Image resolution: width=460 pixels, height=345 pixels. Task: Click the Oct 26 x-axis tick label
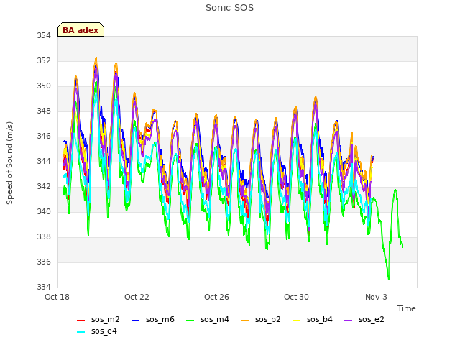click(x=216, y=297)
